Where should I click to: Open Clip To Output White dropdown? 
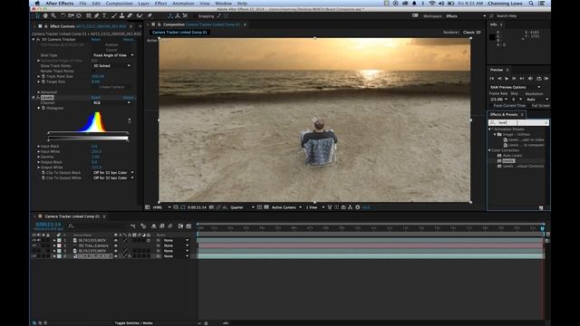tap(112, 177)
